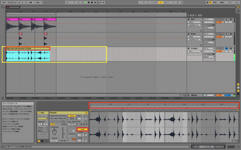Click the Snare track pan control C
Viewport: 241px width, 150px height.
pyautogui.click(x=229, y=37)
